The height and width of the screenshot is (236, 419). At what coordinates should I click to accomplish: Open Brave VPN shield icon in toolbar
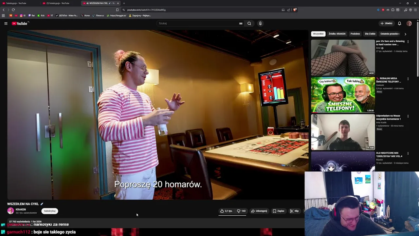tap(410, 10)
